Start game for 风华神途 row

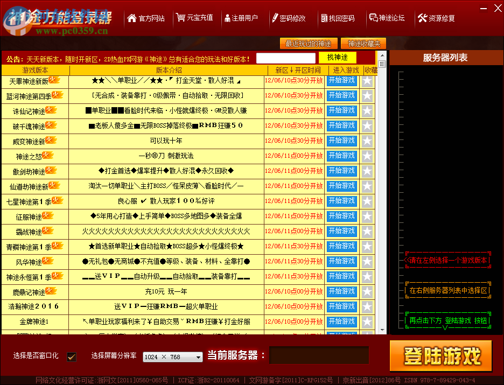tap(342, 262)
